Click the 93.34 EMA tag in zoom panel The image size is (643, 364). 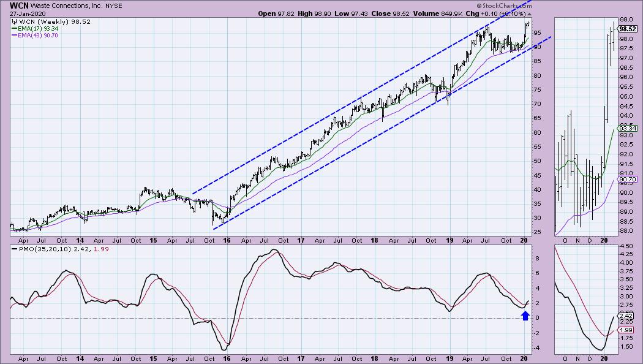(628, 129)
